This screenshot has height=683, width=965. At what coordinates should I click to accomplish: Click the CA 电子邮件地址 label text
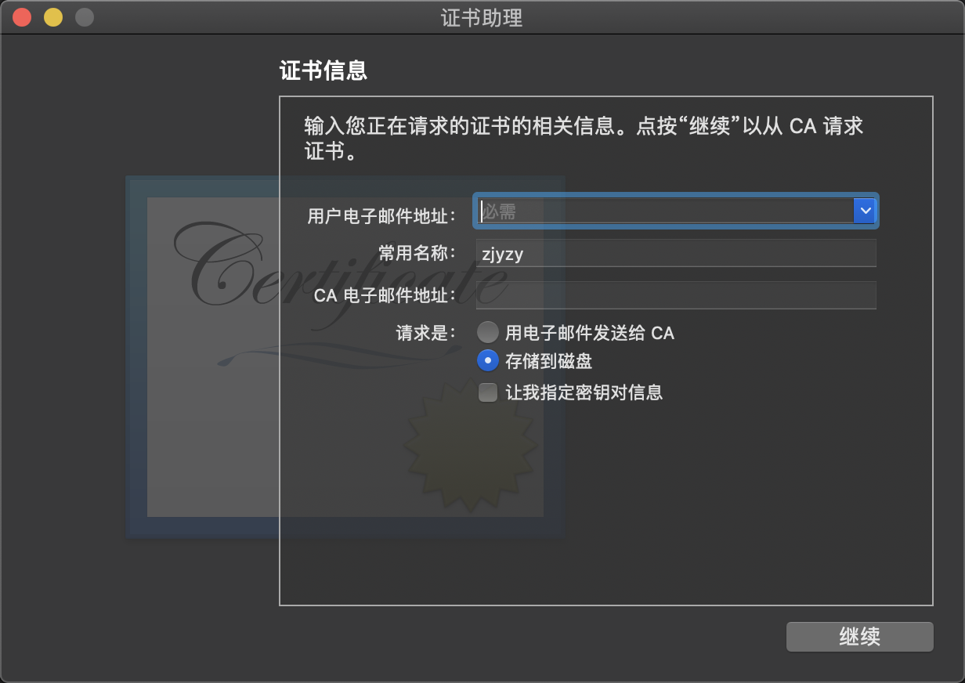point(385,295)
